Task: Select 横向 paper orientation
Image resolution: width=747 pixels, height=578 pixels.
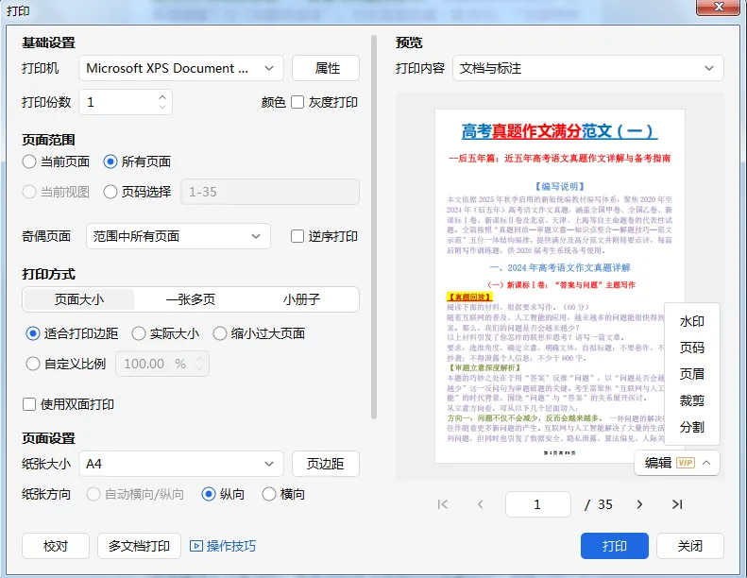Action: coord(269,494)
